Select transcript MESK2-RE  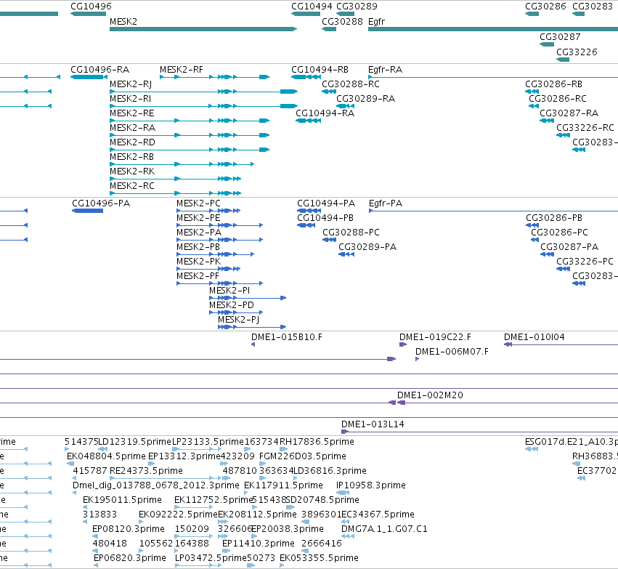131,113
